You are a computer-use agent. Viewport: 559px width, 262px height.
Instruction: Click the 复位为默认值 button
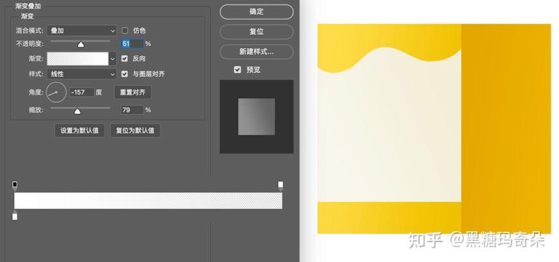[x=135, y=130]
